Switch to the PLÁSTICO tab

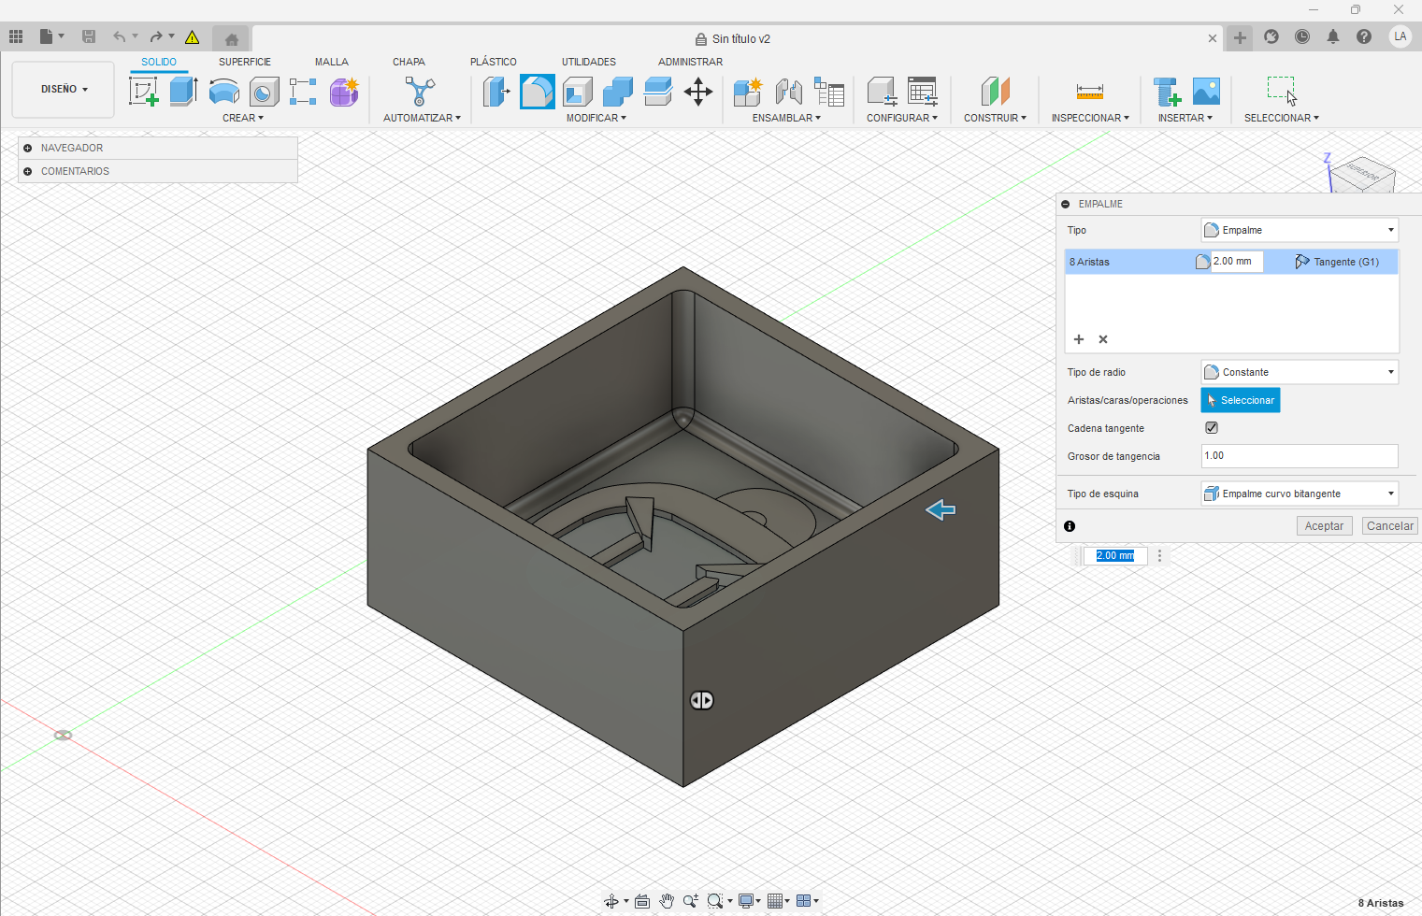pyautogui.click(x=494, y=62)
